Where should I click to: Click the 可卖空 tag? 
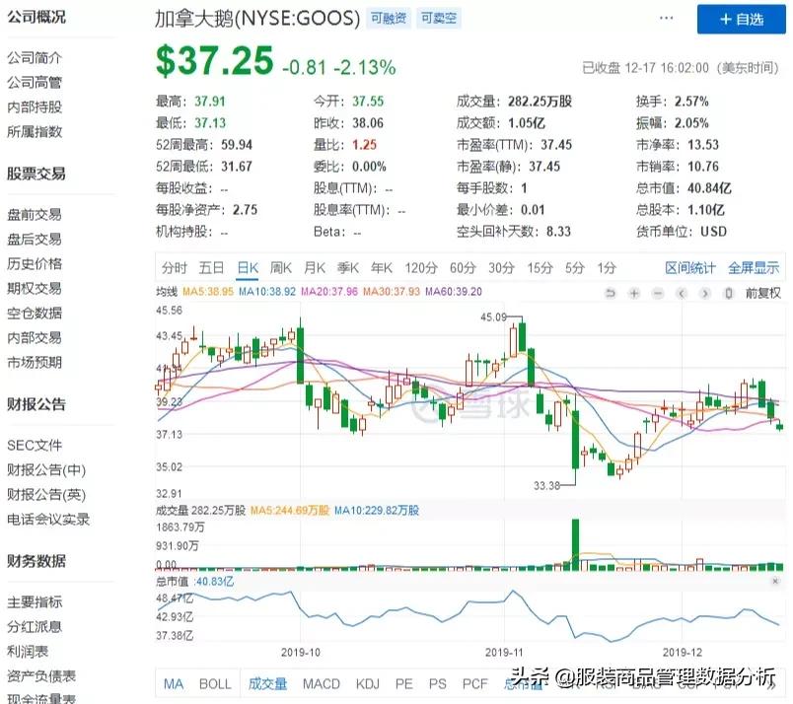pos(439,18)
